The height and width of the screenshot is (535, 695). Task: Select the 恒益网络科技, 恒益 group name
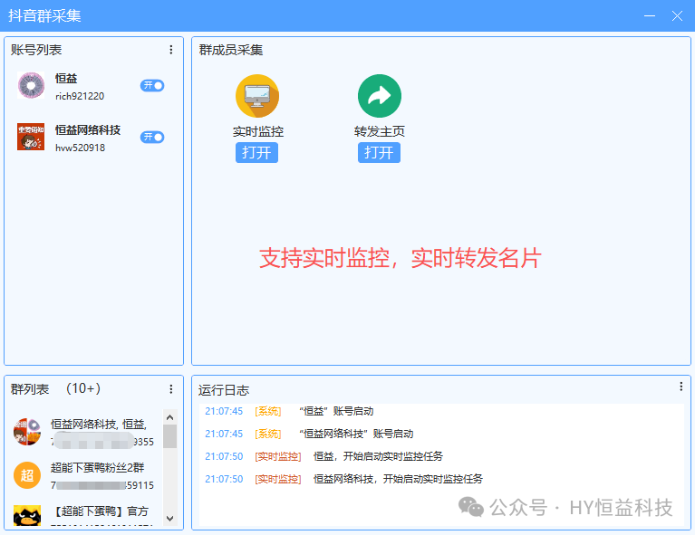click(99, 425)
